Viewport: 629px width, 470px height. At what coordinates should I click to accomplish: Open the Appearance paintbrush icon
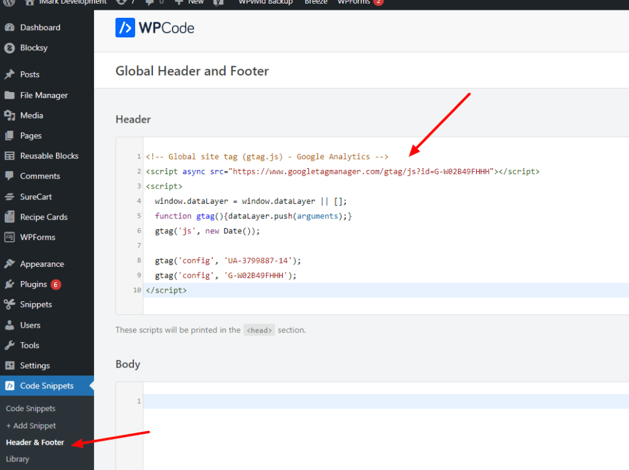tap(10, 264)
